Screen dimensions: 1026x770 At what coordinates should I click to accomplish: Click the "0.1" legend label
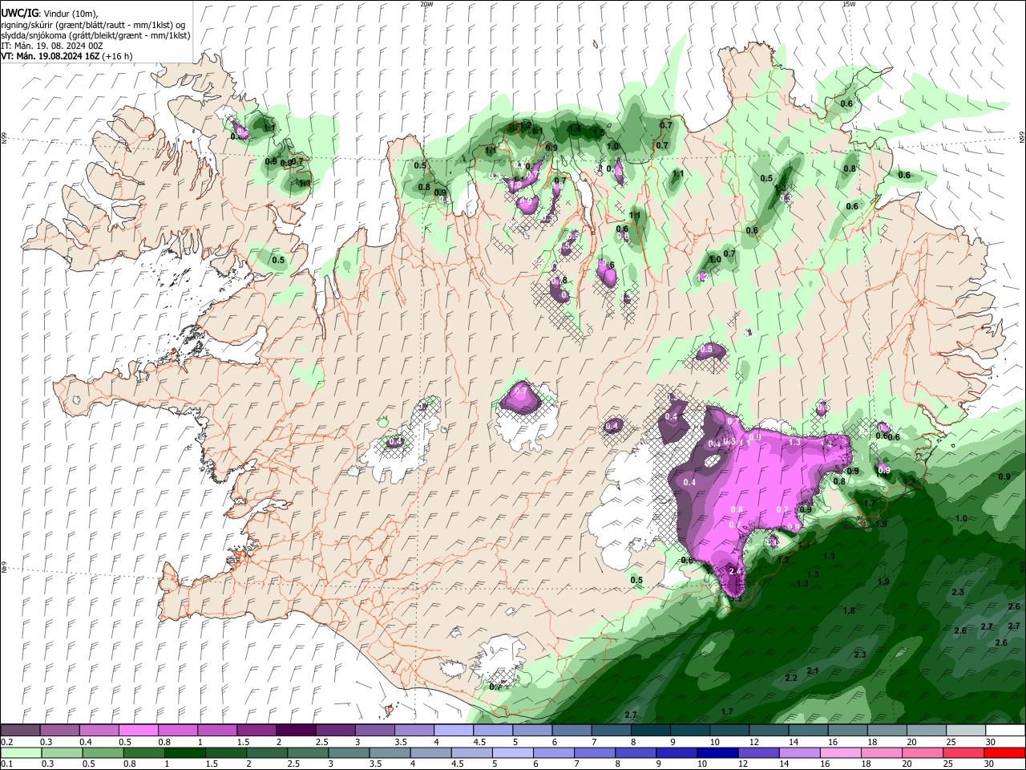pos(6,764)
